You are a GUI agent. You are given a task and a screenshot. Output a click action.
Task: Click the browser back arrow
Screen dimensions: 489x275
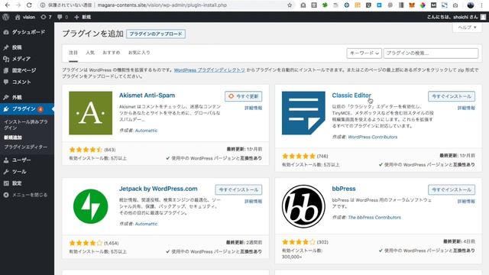[7, 5]
